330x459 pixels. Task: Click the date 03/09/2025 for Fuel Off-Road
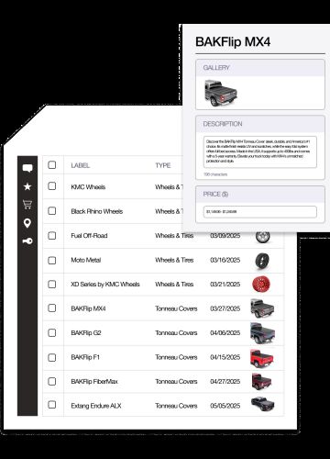click(x=225, y=236)
